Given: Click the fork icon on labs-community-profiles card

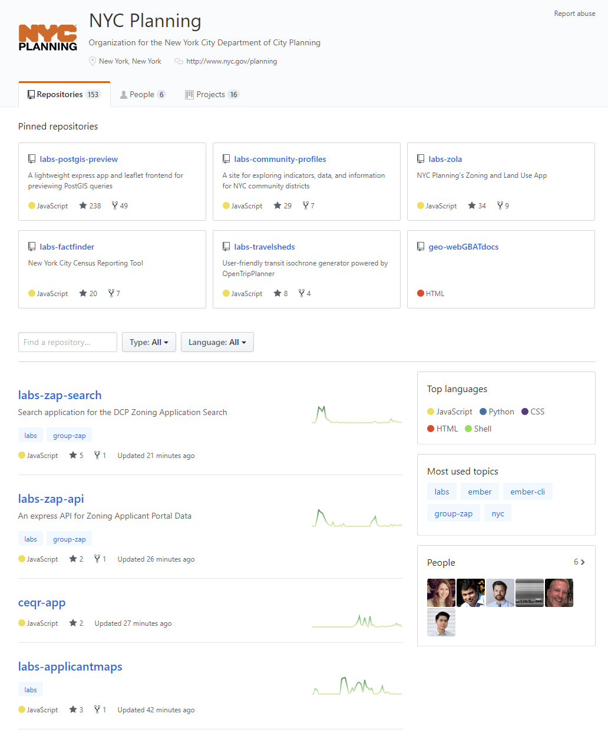Looking at the screenshot, I should [x=306, y=205].
